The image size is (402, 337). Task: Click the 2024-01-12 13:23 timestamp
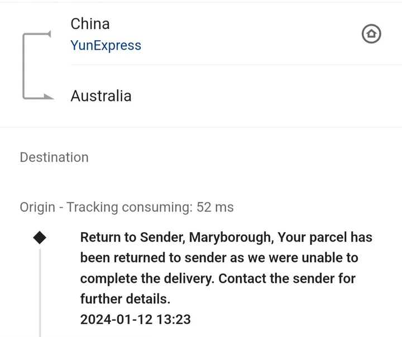tap(136, 320)
